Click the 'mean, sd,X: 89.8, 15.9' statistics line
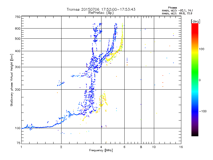Screen dimensions: 213x160 click(x=177, y=13)
